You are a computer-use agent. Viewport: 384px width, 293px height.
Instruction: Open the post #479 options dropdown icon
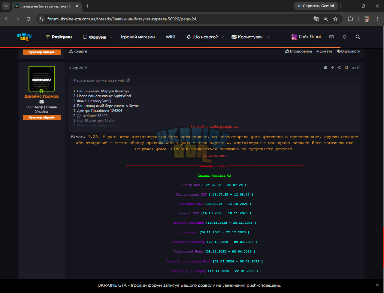(325, 68)
